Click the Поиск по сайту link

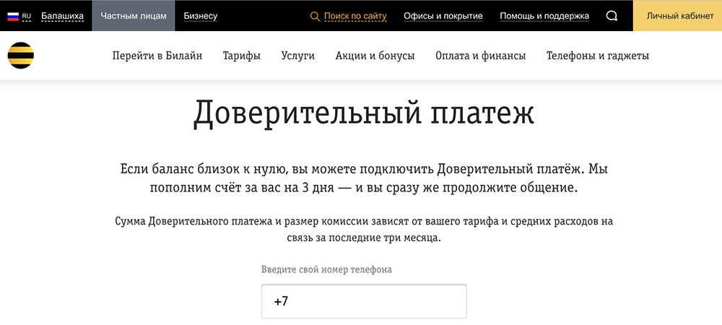pos(355,16)
